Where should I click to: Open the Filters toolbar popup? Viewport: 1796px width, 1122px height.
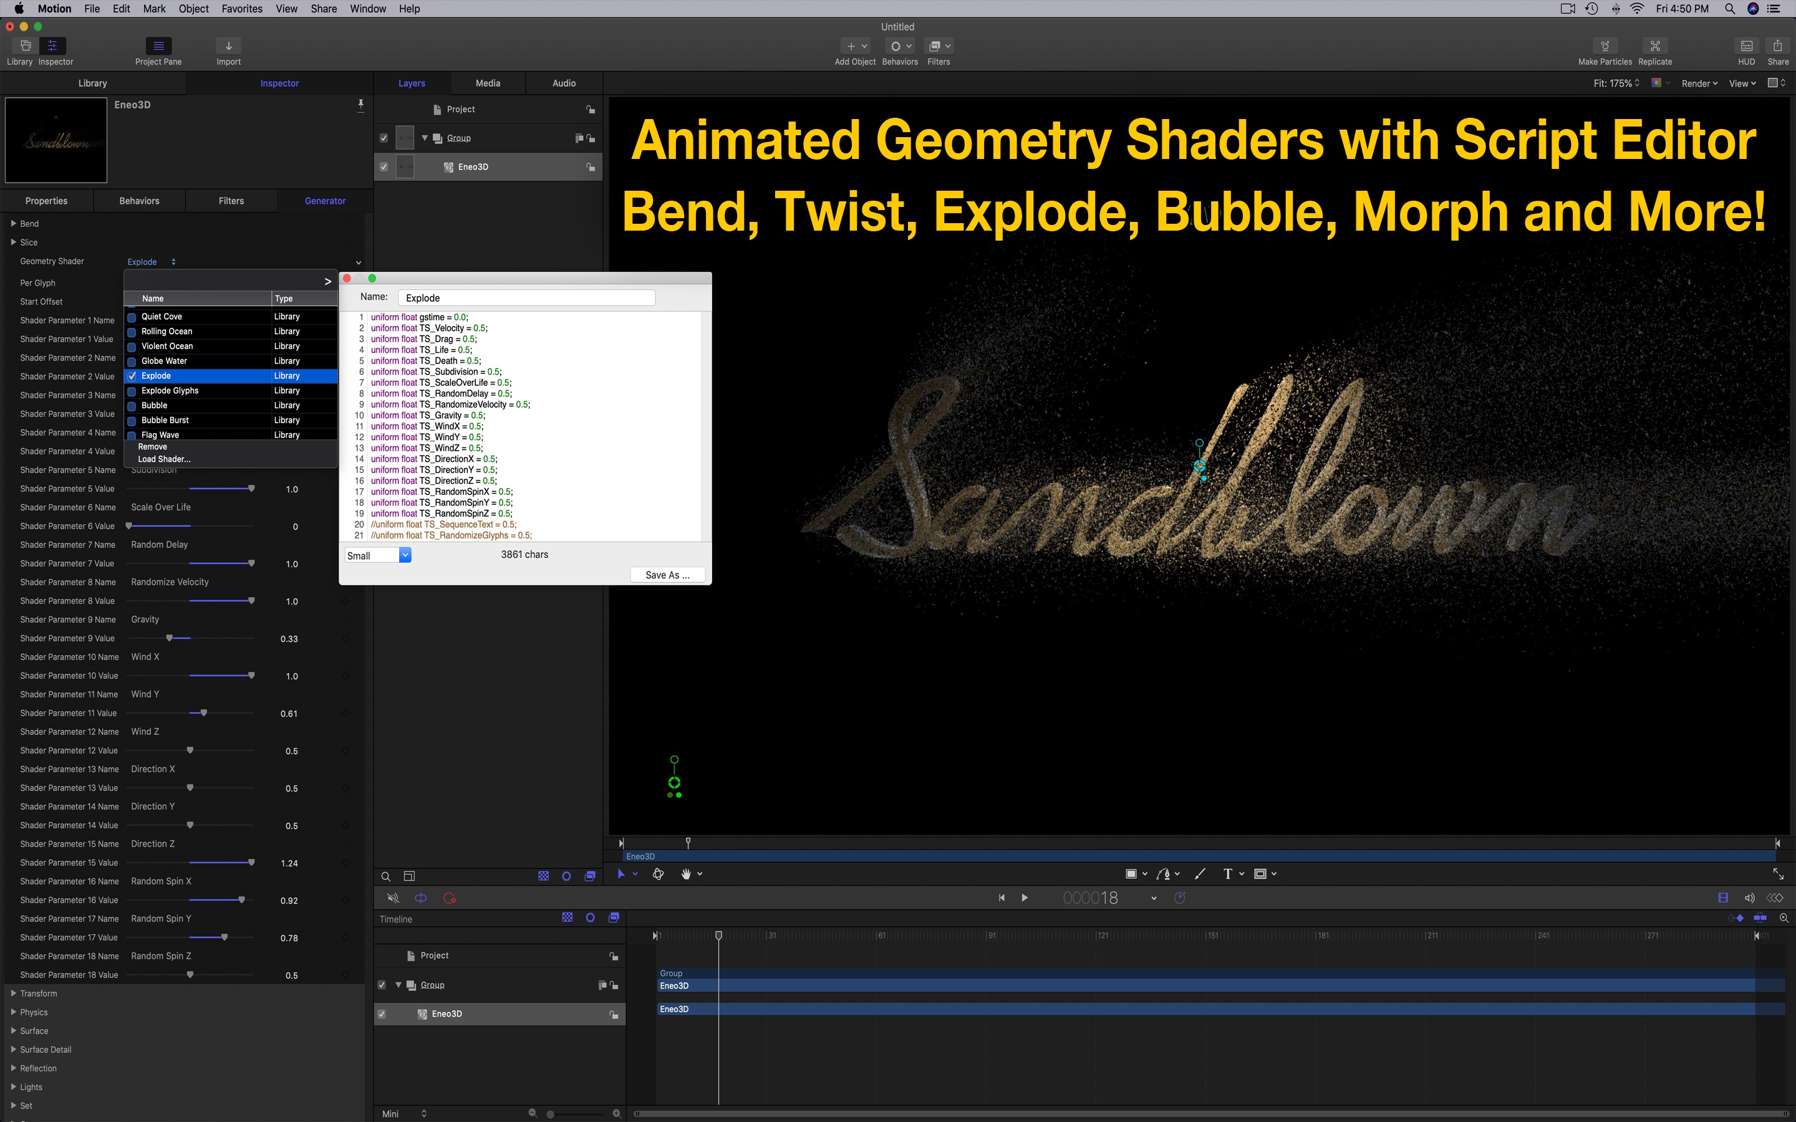coord(939,46)
